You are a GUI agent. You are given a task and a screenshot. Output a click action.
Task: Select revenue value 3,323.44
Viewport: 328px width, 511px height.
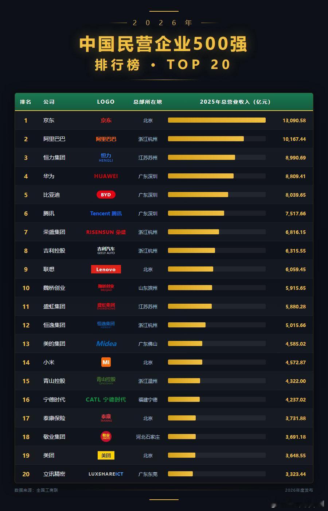296,474
